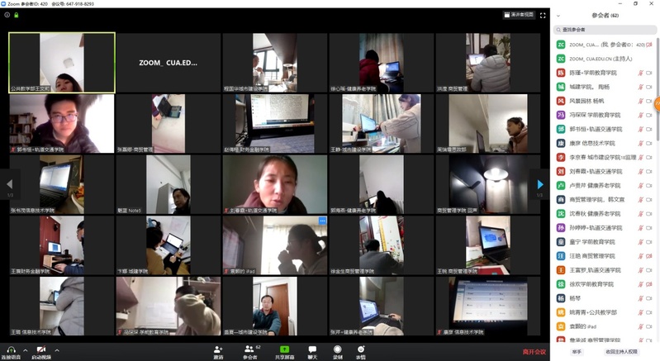This screenshot has height=361, width=660.
Task: Click the raise hand (举手) button
Action: click(577, 351)
